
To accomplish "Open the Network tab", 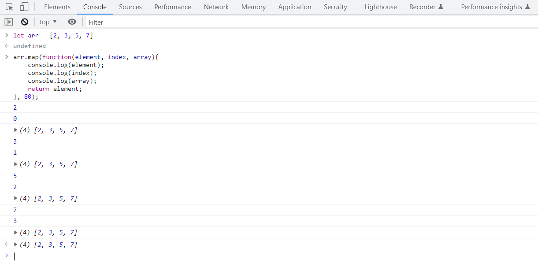I will (x=216, y=7).
